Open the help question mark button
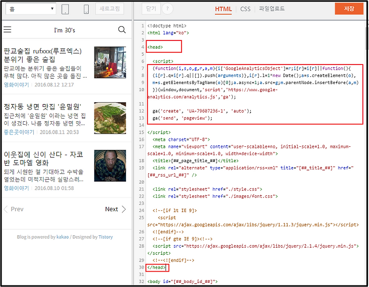This screenshot has width=369, height=287. click(167, 9)
